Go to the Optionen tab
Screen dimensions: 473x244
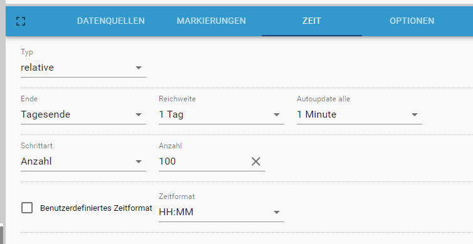[x=412, y=21]
